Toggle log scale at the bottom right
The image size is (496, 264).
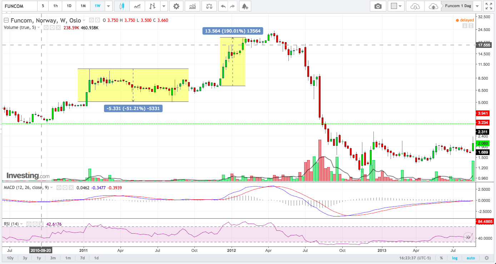click(x=454, y=258)
